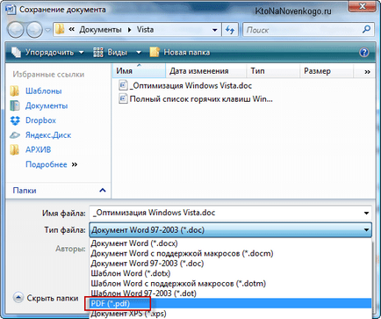
Task: Choose PDF (*.pdf) file type
Action: pos(231,303)
